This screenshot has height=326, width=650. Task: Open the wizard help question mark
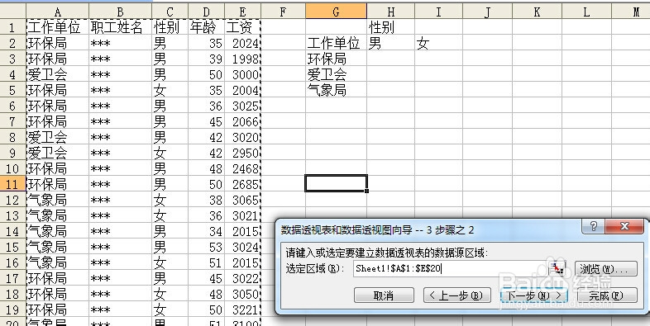593,226
